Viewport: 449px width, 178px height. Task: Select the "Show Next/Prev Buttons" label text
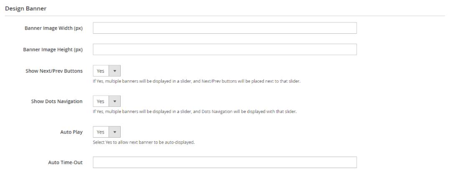pos(54,71)
